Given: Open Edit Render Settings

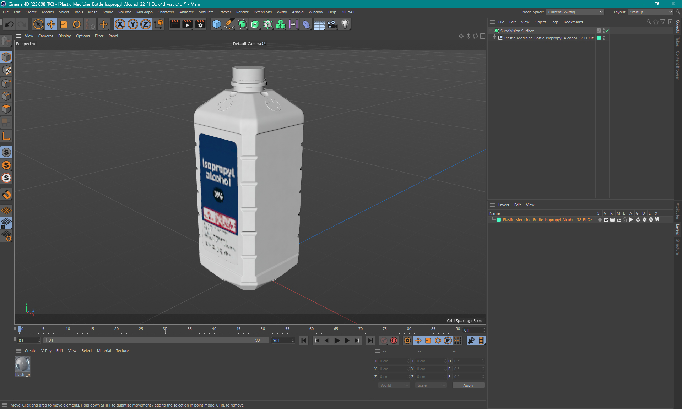Looking at the screenshot, I should [200, 24].
